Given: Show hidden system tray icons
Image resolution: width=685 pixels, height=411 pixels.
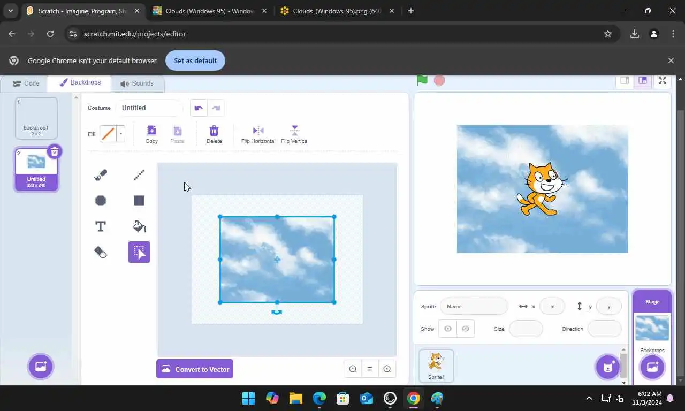Looking at the screenshot, I should click(x=589, y=398).
